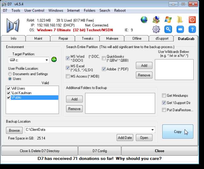Image resolution: width=204 pixels, height=169 pixels.
Task: Open the user control people icon
Action: click(156, 20)
